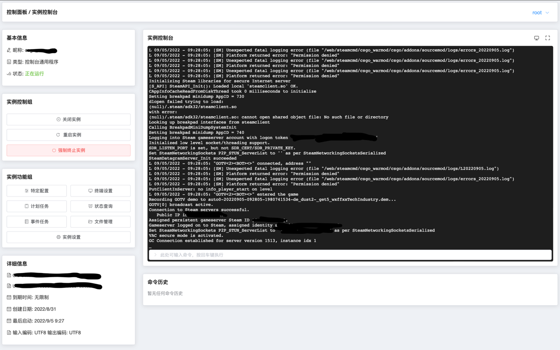Viewport: 560px width, 350px height.
Task: Open 特定配置 settings
Action: coord(36,191)
